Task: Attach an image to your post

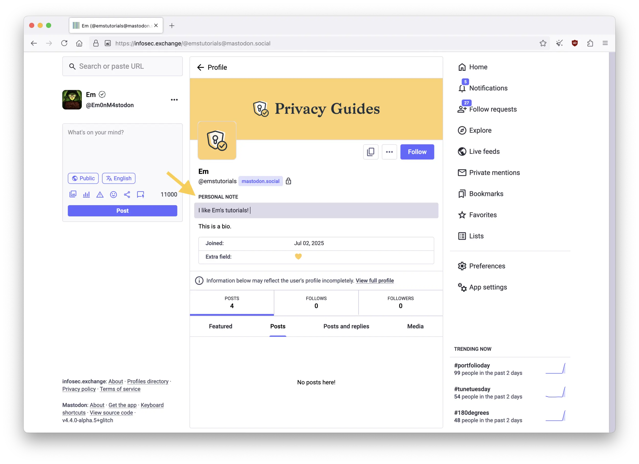Action: click(x=73, y=194)
